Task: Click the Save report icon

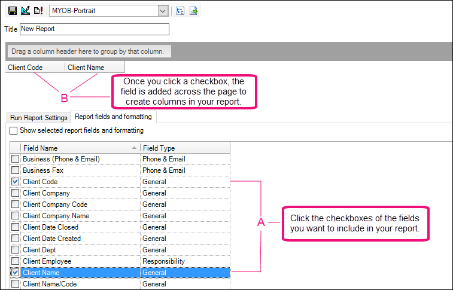Action: pos(10,11)
